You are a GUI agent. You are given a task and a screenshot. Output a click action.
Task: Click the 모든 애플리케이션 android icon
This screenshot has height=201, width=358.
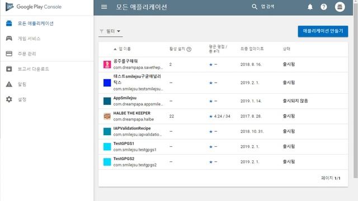[9, 23]
